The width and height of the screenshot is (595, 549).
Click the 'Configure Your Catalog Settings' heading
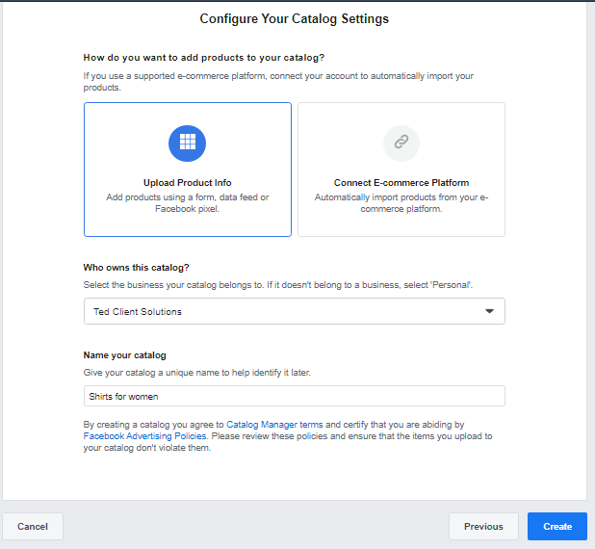[x=294, y=18]
